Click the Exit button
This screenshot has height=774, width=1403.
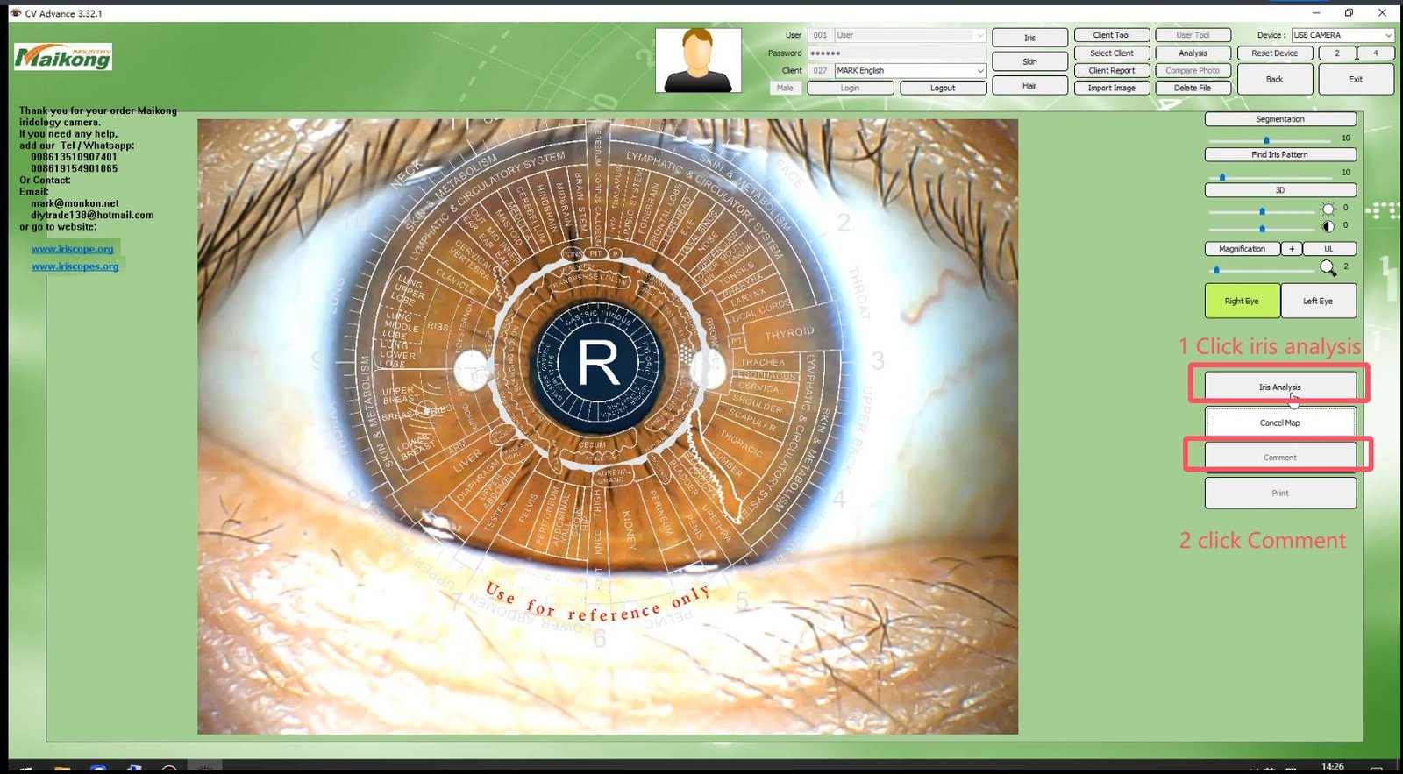pyautogui.click(x=1356, y=79)
